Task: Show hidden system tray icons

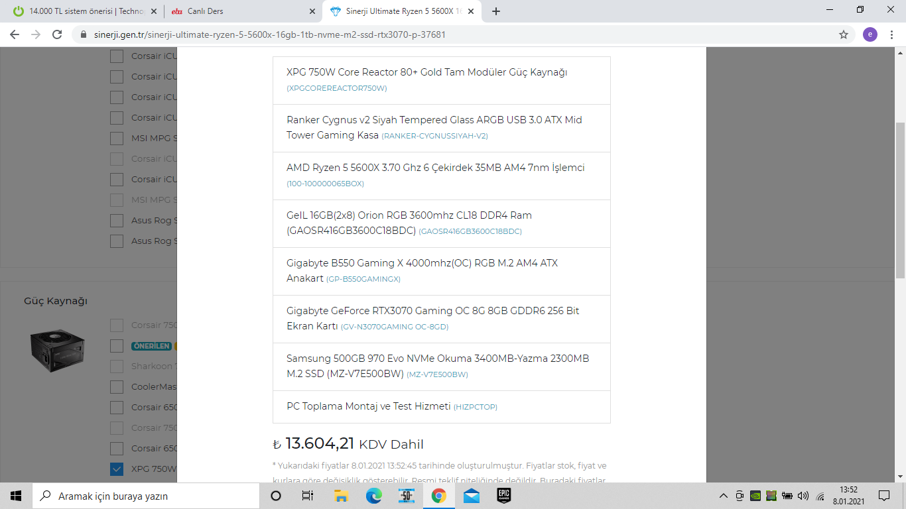Action: 724,496
